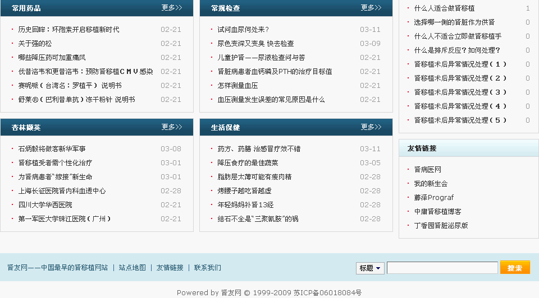Open 肾移植术后异常情况处理（1）
The image size is (539, 298).
click(460, 64)
